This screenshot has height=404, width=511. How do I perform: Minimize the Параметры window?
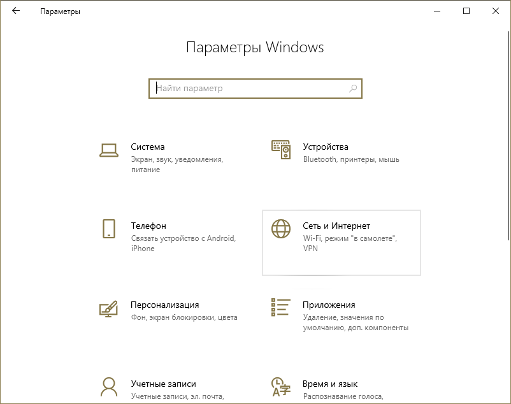pos(437,11)
